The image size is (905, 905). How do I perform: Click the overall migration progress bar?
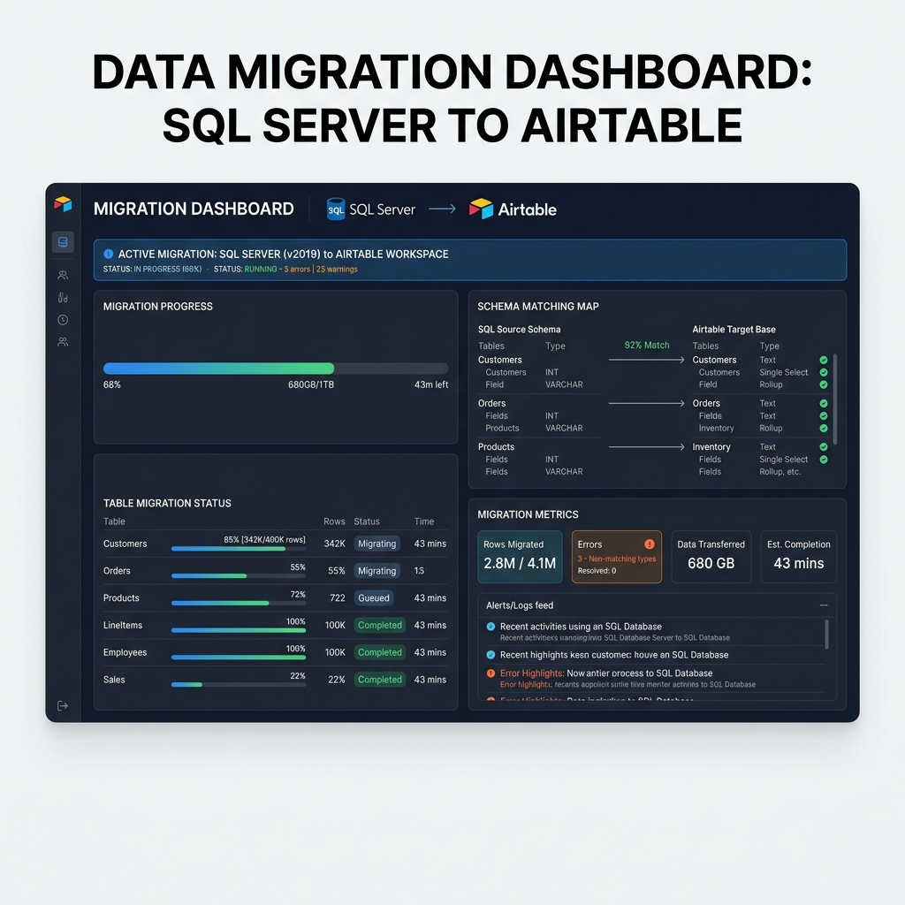point(276,369)
